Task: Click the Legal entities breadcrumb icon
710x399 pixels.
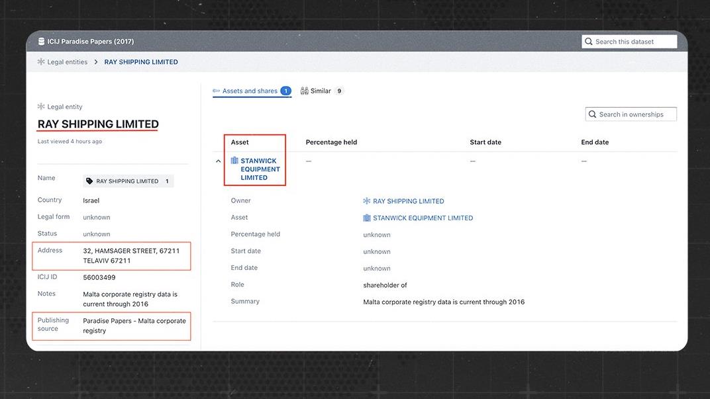Action: pyautogui.click(x=41, y=62)
